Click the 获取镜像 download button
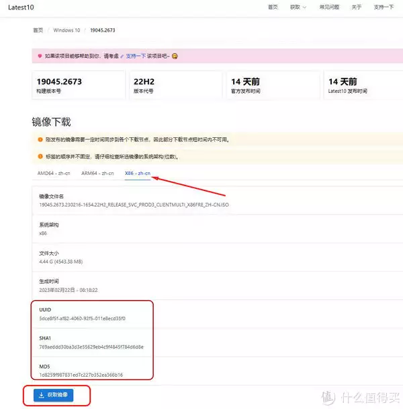Screen dimensions: 403x409 pyautogui.click(x=54, y=395)
